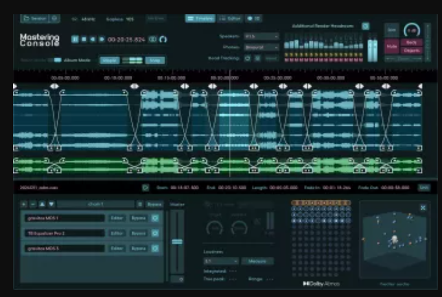This screenshot has width=442, height=297.
Task: Remove a plugin with the minus icon
Action: [33, 204]
